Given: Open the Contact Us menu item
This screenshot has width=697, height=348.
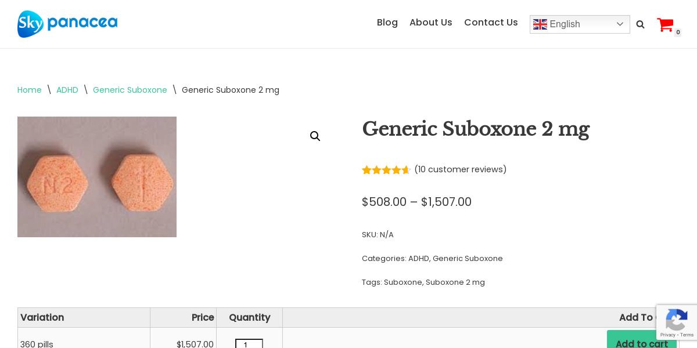Looking at the screenshot, I should (491, 23).
